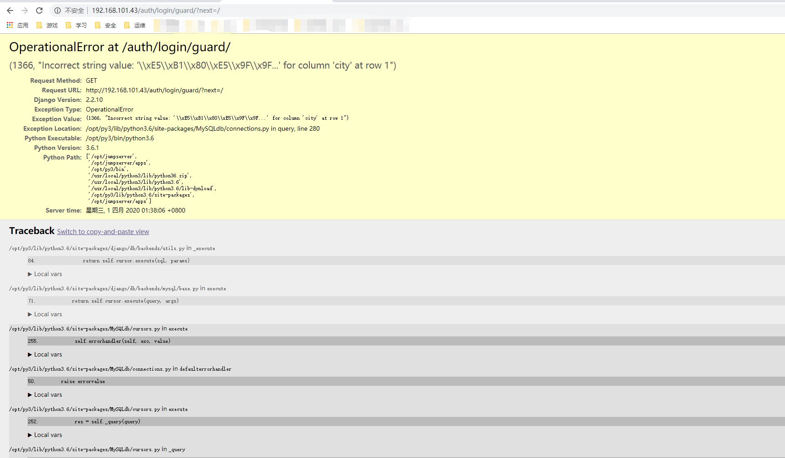
Task: Expand Local vars under the mysql/base.py frame
Action: (x=45, y=314)
